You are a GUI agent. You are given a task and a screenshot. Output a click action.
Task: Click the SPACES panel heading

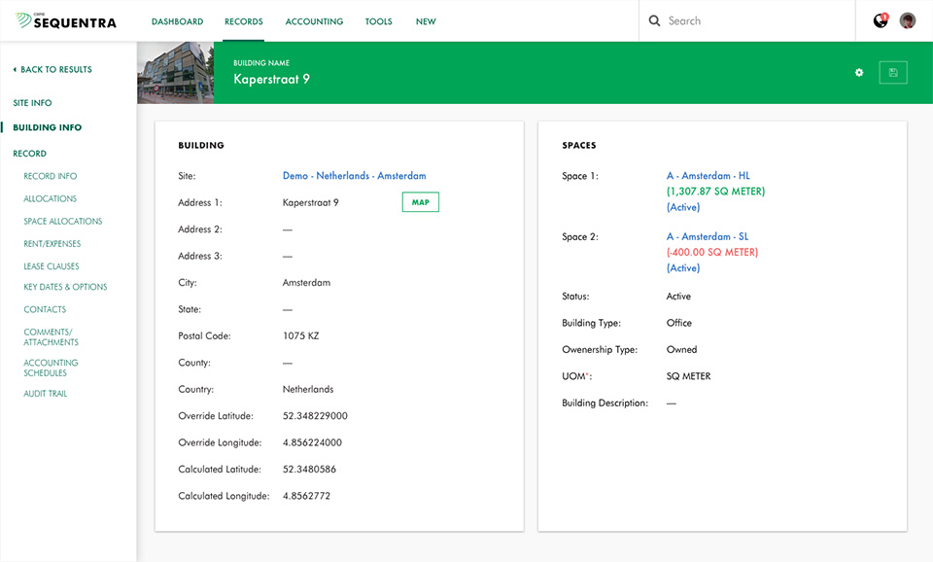579,145
